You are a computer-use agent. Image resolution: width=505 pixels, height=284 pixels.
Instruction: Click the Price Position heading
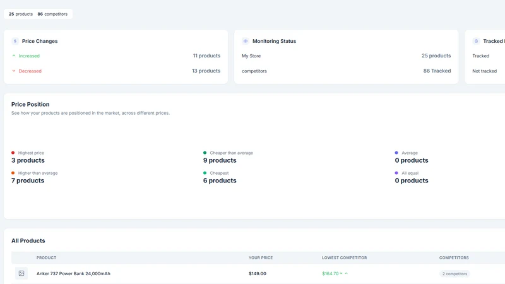(30, 104)
